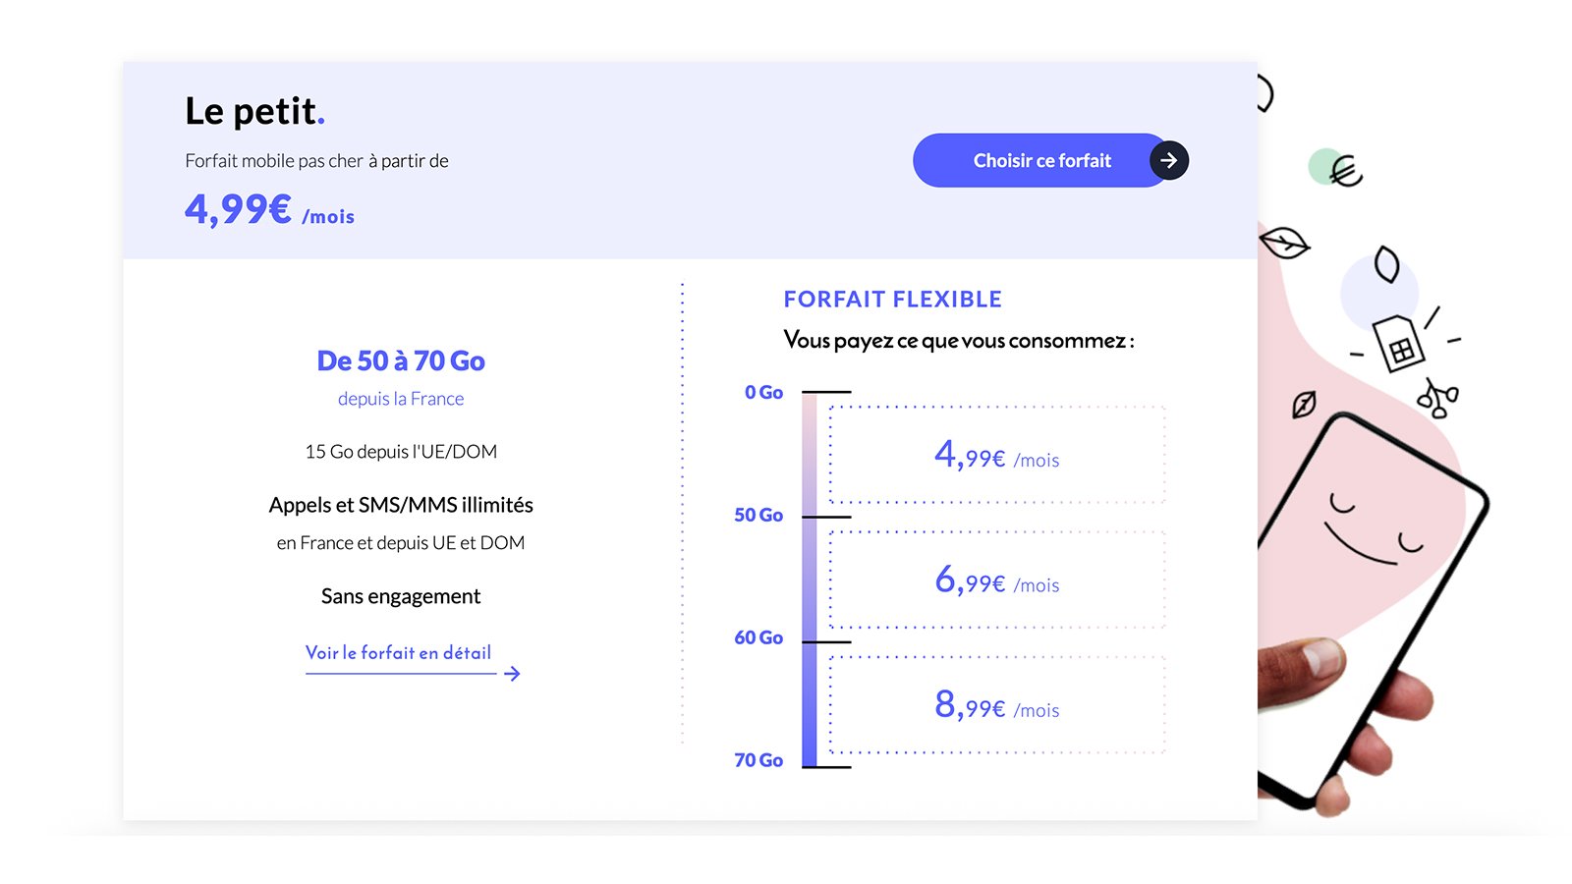The image size is (1572, 884).
Task: Click the 4,99€ /mois header price
Action: [269, 209]
